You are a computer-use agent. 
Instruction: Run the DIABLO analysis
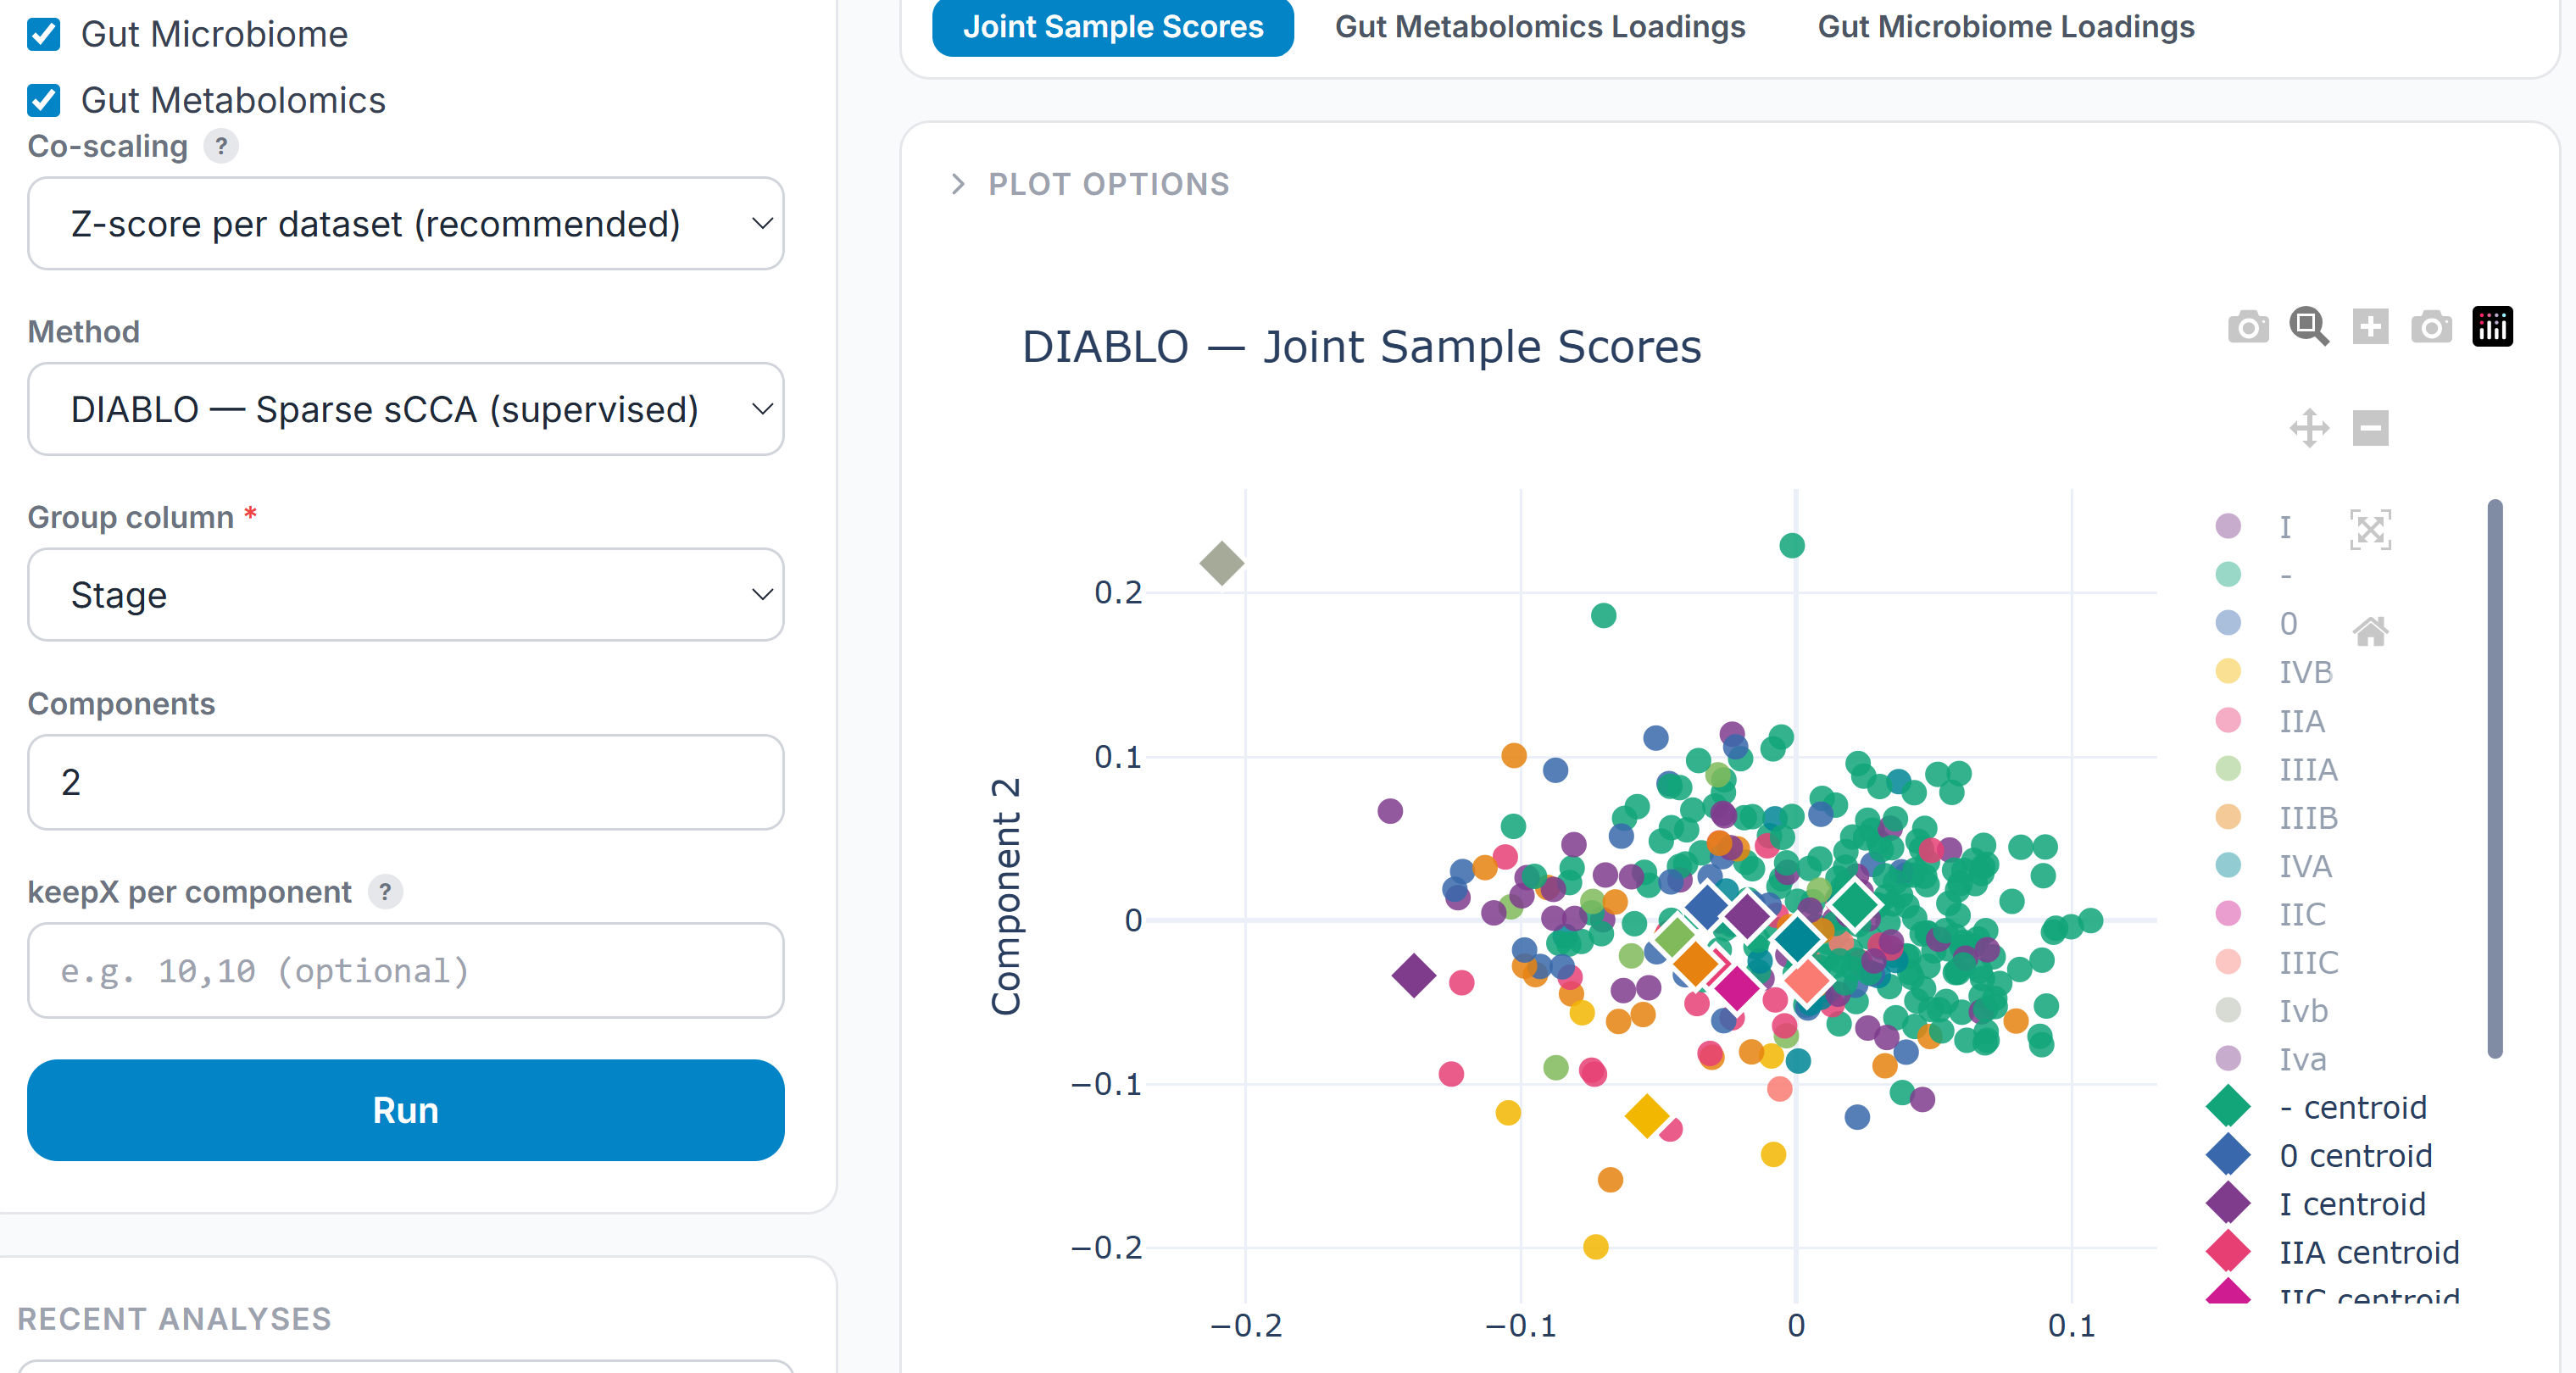point(405,1110)
